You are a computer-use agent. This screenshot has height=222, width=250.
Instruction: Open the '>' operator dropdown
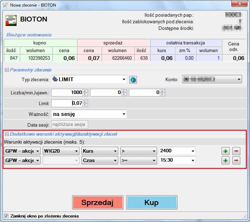[x=139, y=151]
